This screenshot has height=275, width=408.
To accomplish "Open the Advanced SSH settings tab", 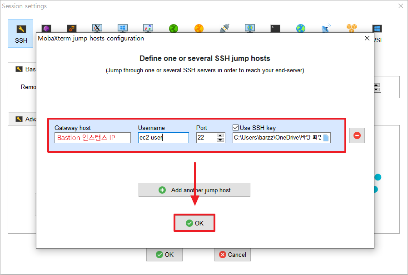I will (23, 119).
